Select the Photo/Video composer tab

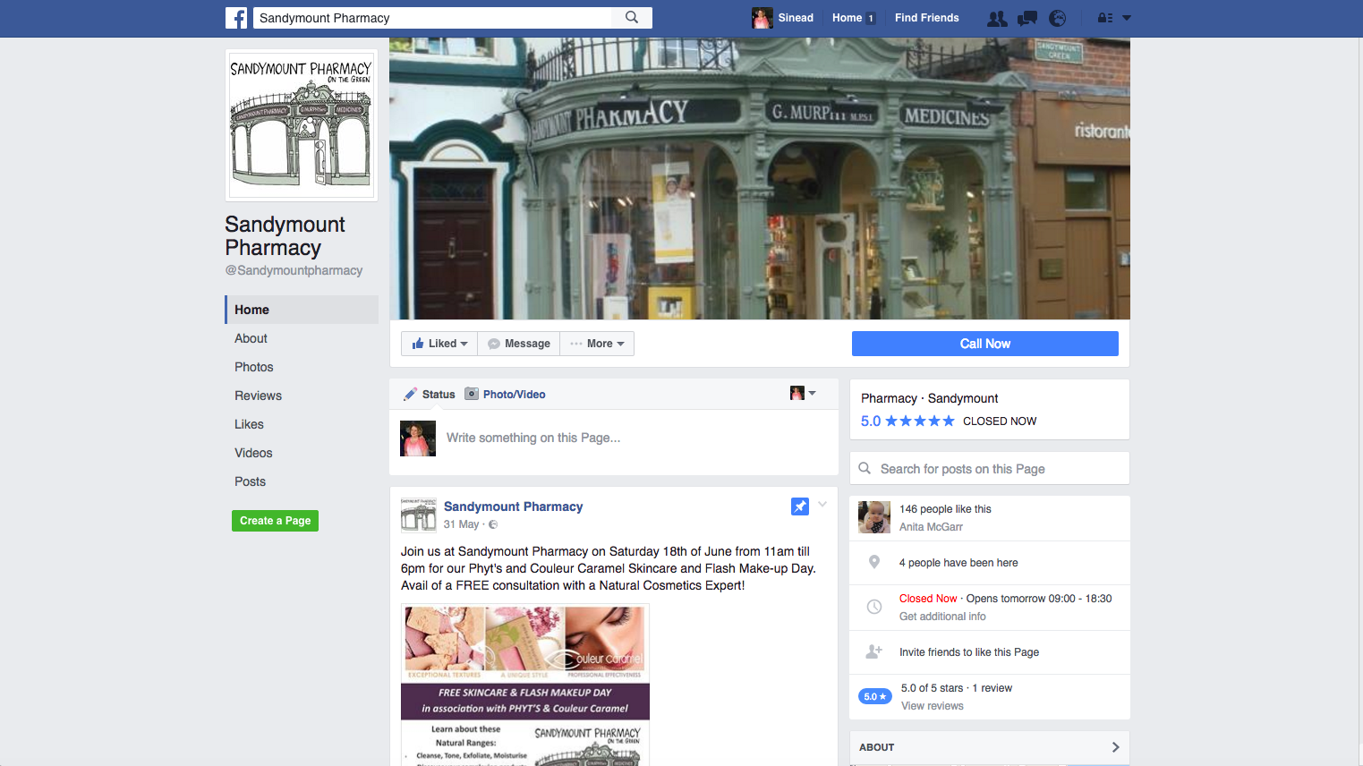(x=506, y=395)
